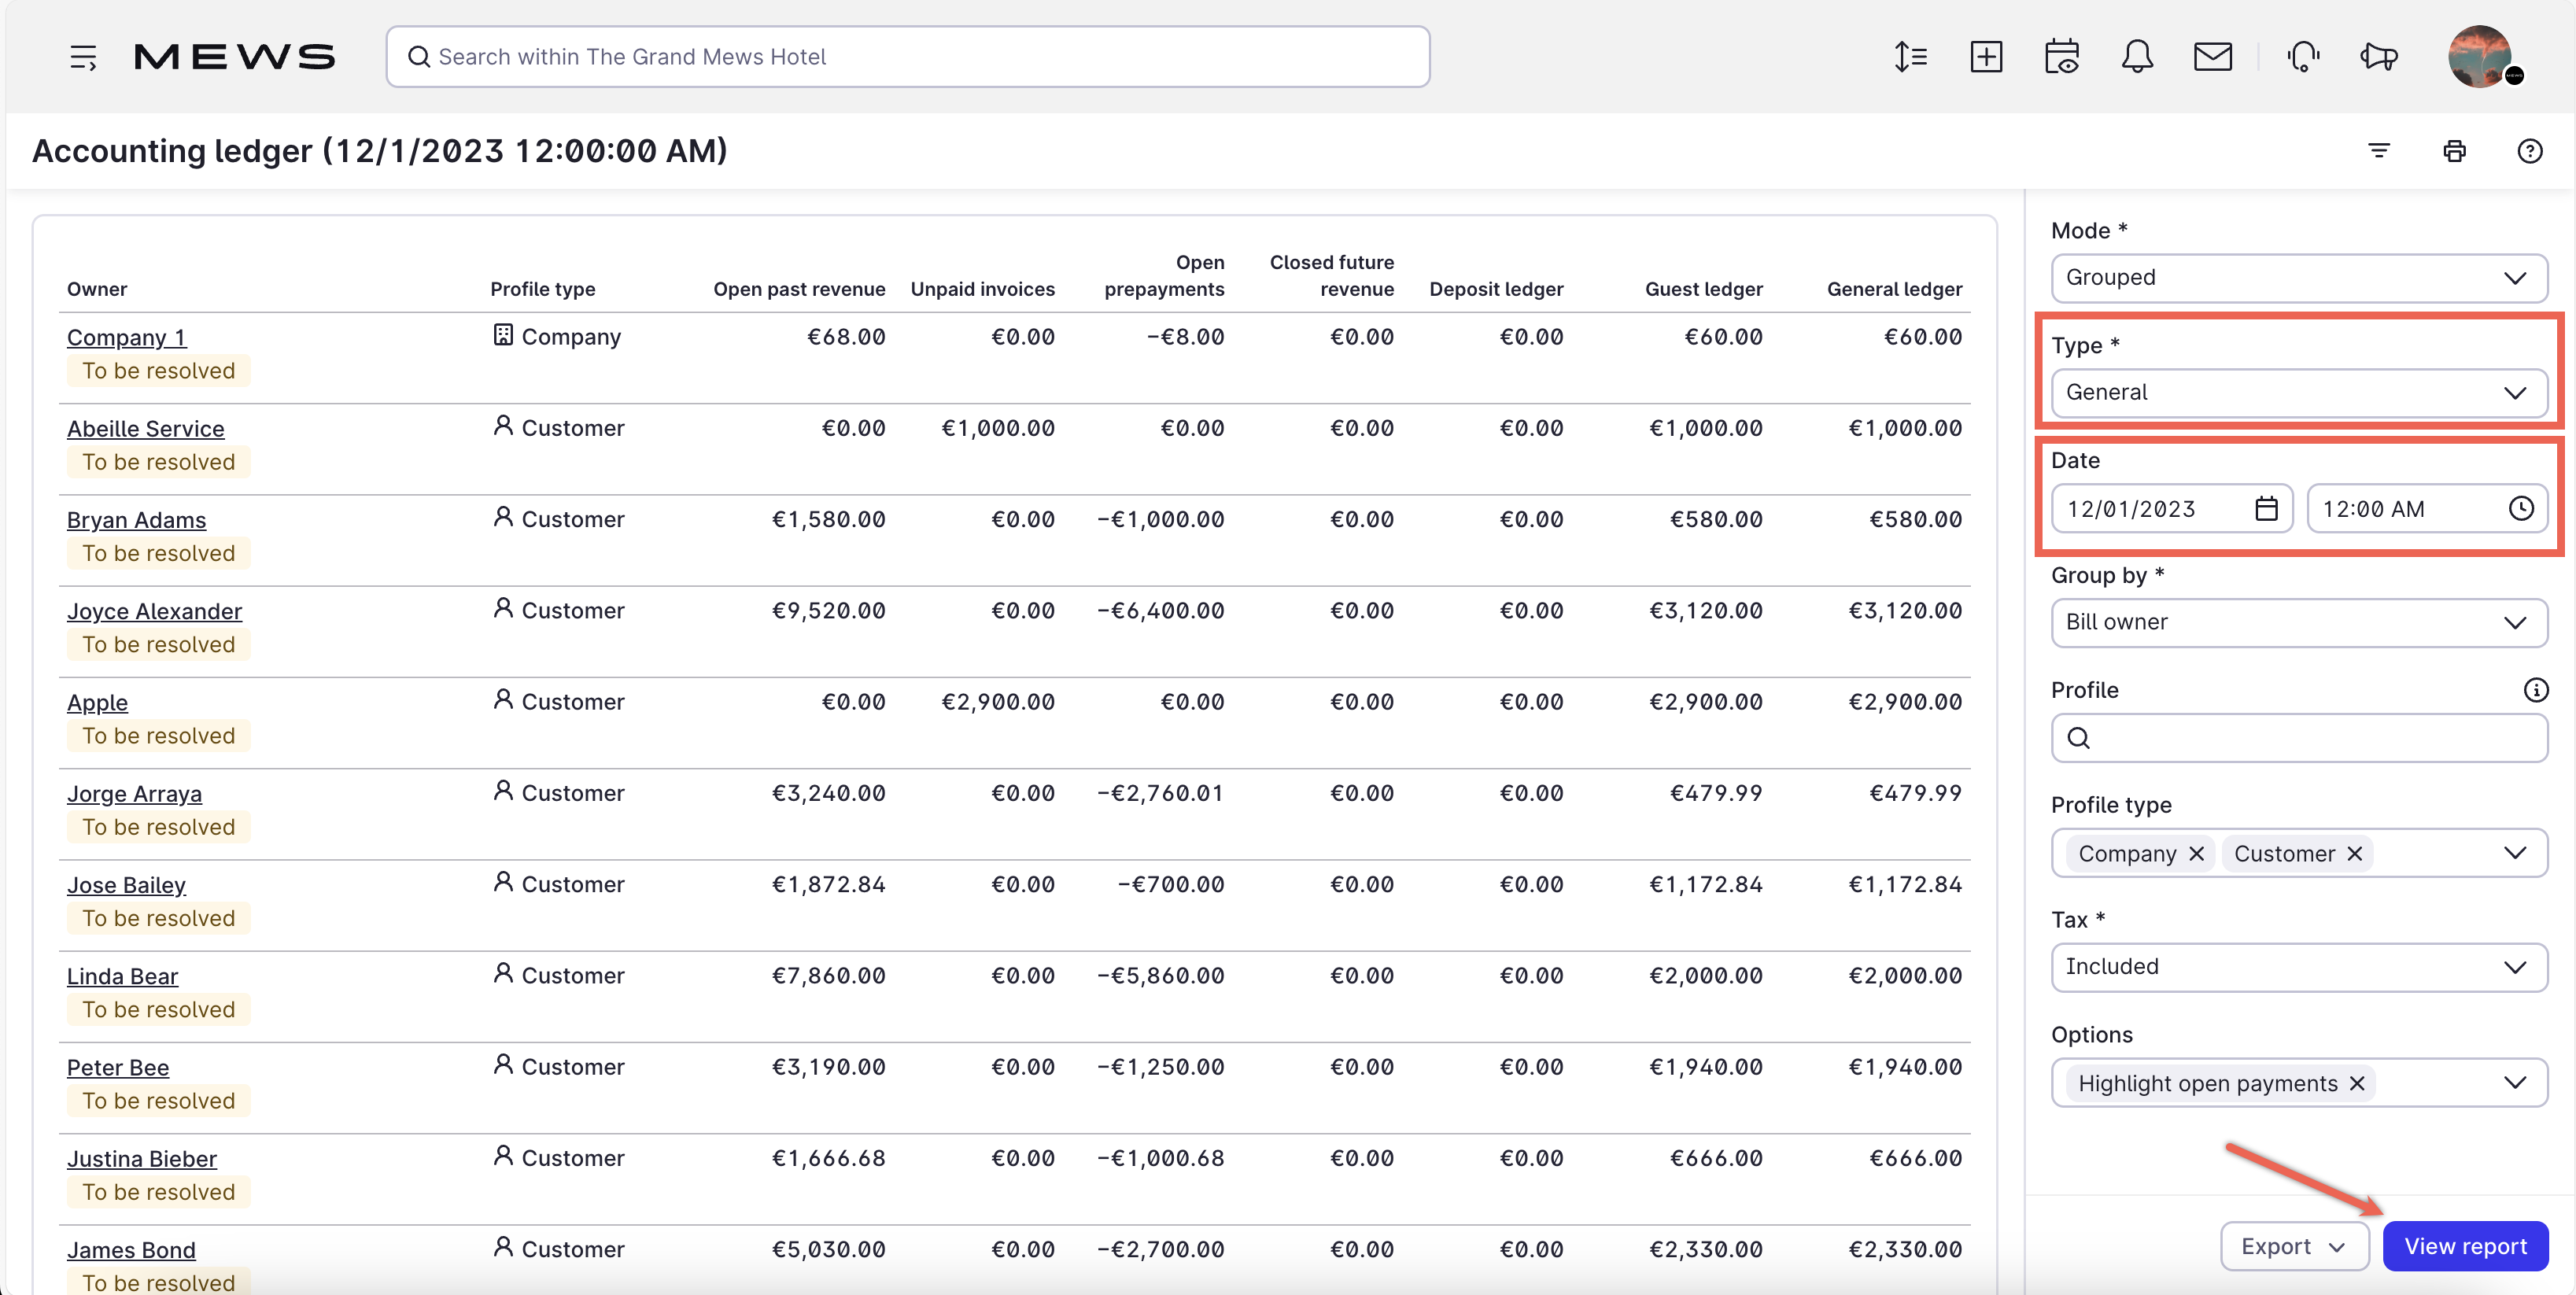Click the General ledger column header
Viewport: 2576px width, 1295px height.
click(1894, 289)
